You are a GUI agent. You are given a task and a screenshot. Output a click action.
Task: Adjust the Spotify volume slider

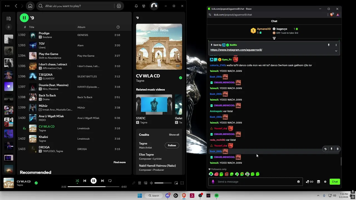click(163, 183)
